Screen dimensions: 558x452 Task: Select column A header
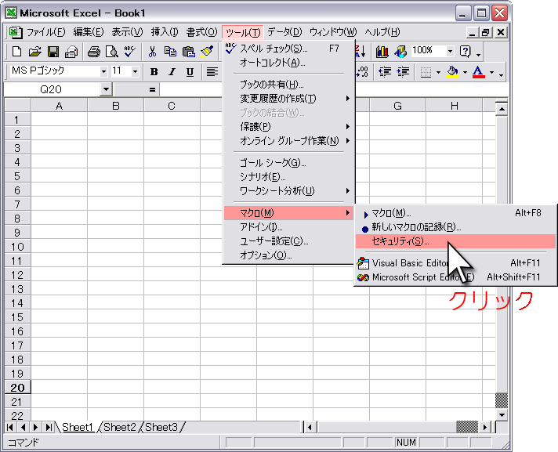pos(59,106)
